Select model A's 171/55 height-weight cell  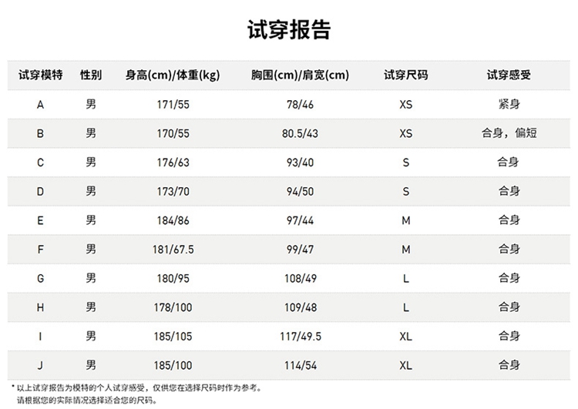point(173,105)
